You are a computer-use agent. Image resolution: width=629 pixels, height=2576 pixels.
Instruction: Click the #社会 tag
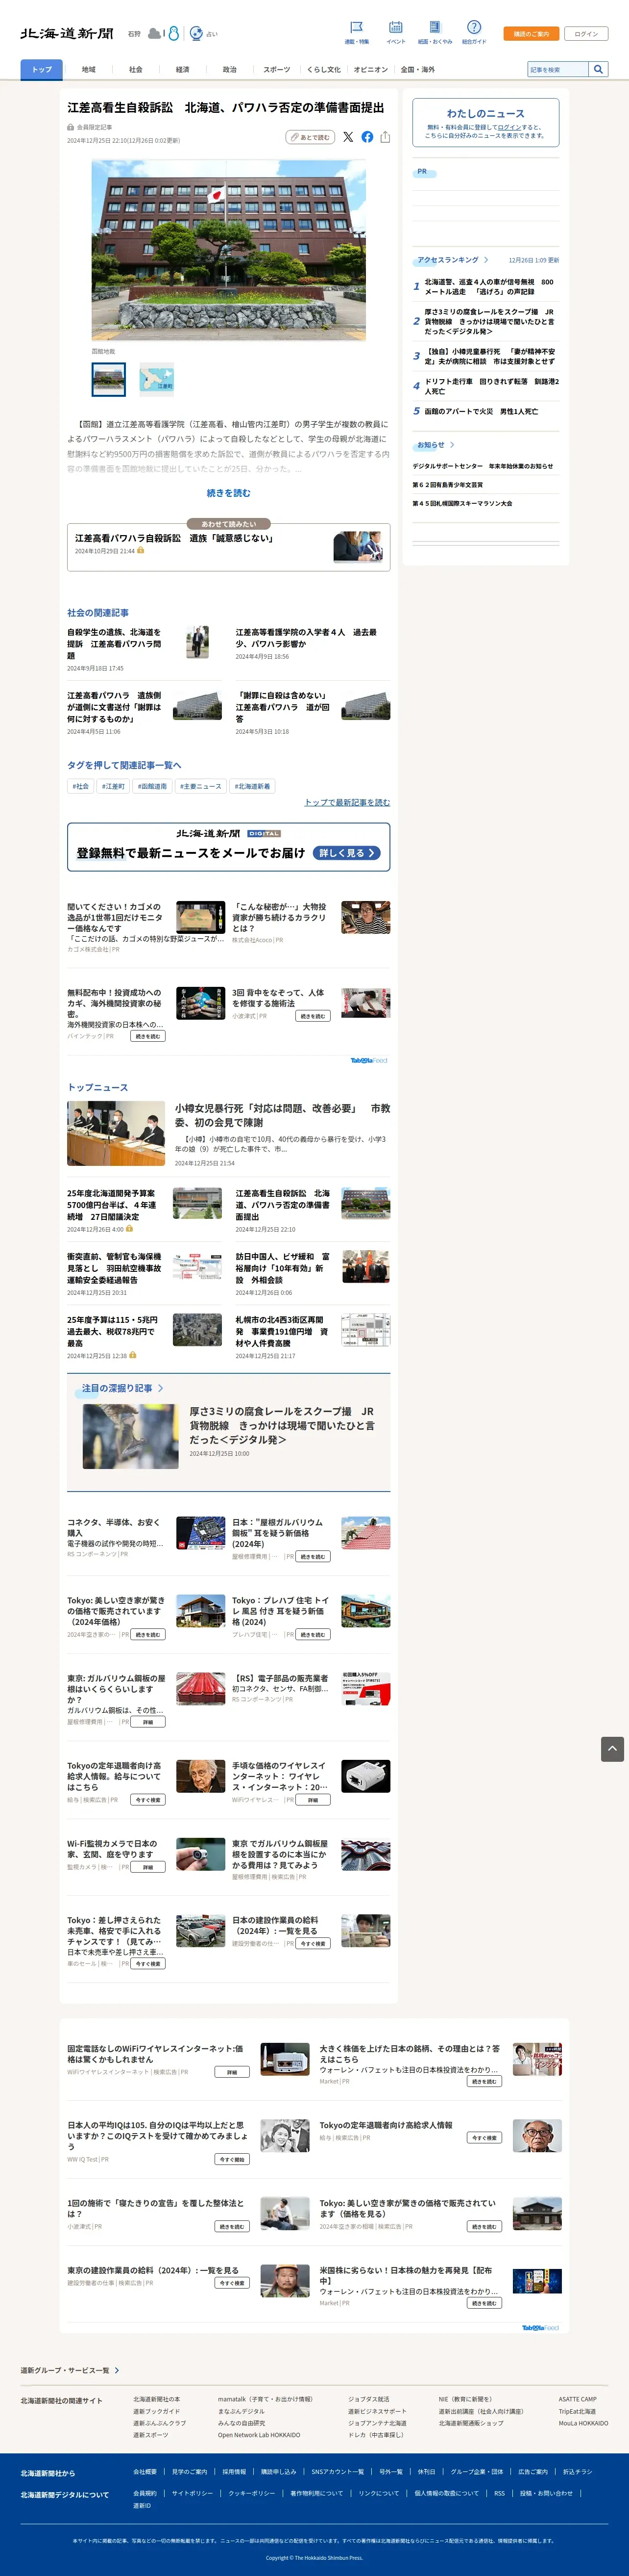(81, 786)
